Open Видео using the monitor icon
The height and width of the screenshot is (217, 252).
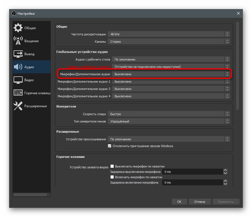coord(18,80)
